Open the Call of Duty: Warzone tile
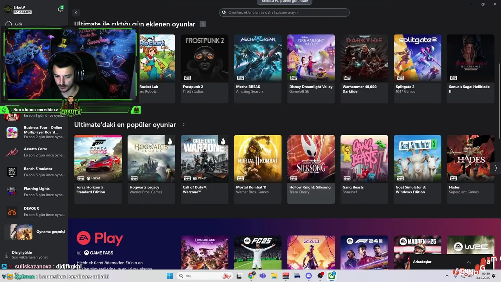 pyautogui.click(x=204, y=169)
